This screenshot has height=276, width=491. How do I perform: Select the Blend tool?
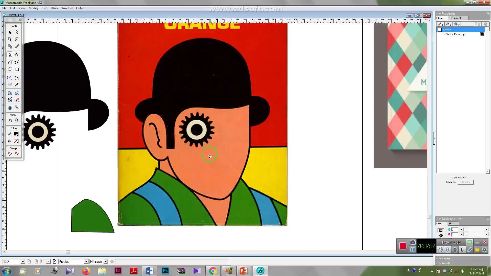point(17,100)
